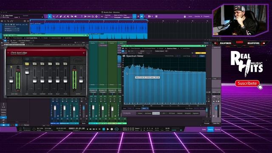Click the FFT Curve analysis mode button
Viewport: 272px width, 153px height.
(x=172, y=113)
